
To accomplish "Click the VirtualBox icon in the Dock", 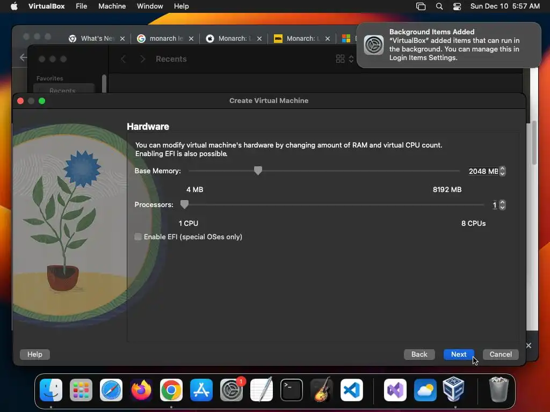I will point(453,389).
